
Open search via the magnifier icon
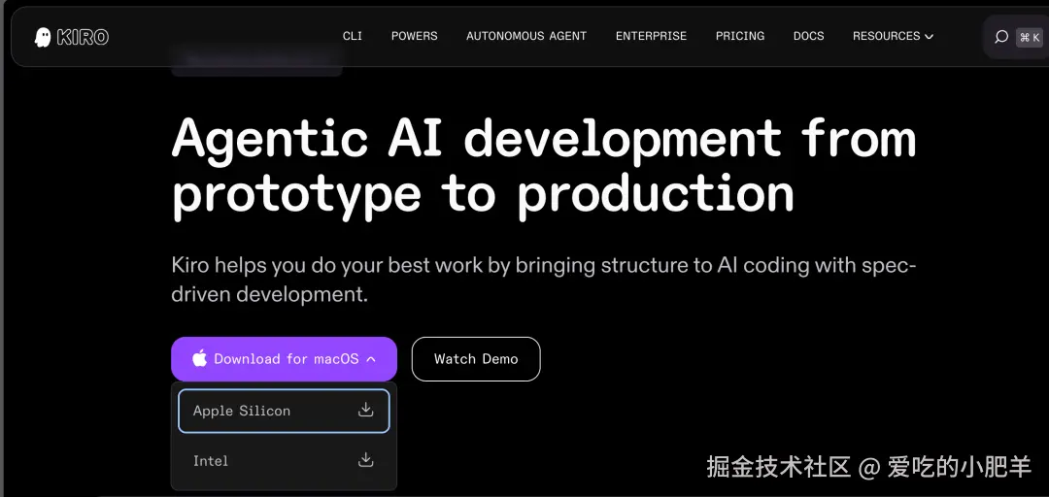click(1000, 37)
